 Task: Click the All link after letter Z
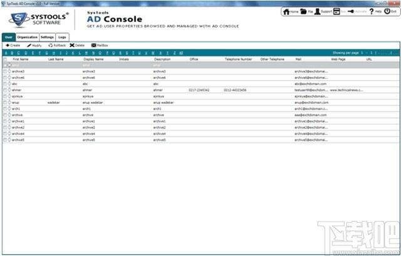pos(181,53)
